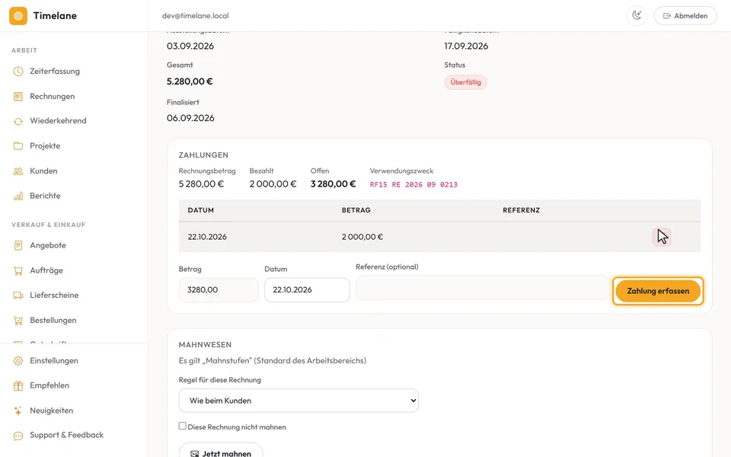Open Wiederkehrend in sidebar
Viewport: 731px width, 457px height.
pyautogui.click(x=59, y=121)
